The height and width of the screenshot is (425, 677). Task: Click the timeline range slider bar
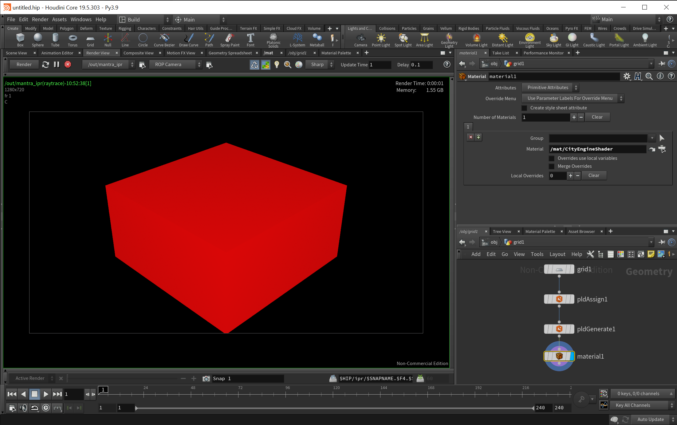pyautogui.click(x=334, y=408)
